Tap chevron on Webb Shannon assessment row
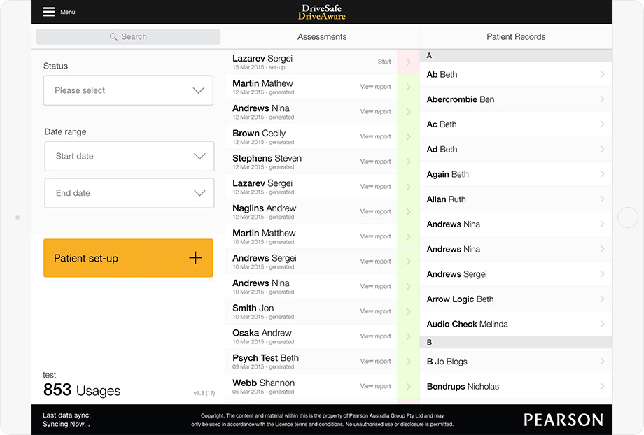The height and width of the screenshot is (435, 644). [408, 387]
